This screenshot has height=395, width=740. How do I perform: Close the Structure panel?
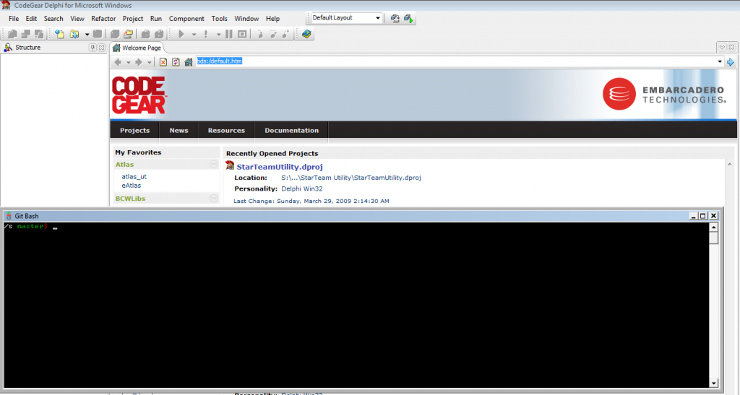pos(101,48)
